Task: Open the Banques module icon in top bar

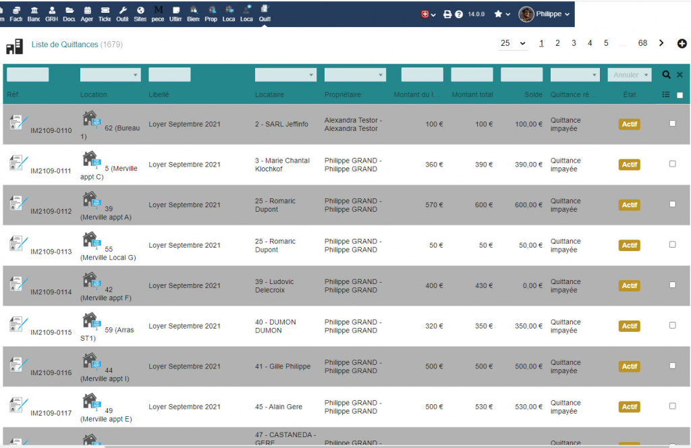Action: tap(34, 13)
